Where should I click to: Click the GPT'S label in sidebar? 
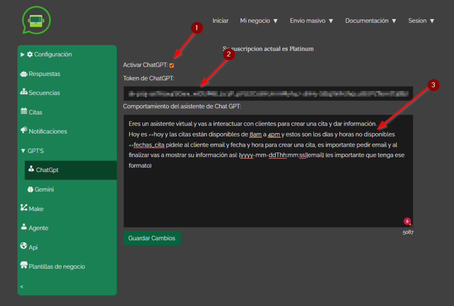pos(35,151)
